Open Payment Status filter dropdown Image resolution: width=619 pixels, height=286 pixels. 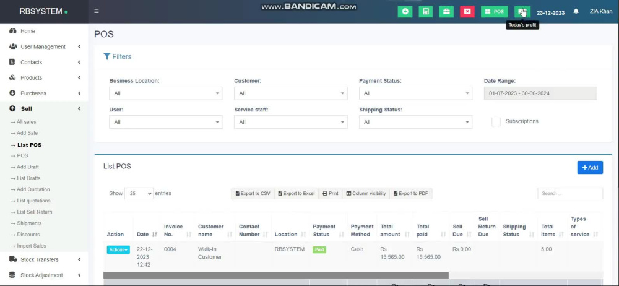click(x=416, y=93)
